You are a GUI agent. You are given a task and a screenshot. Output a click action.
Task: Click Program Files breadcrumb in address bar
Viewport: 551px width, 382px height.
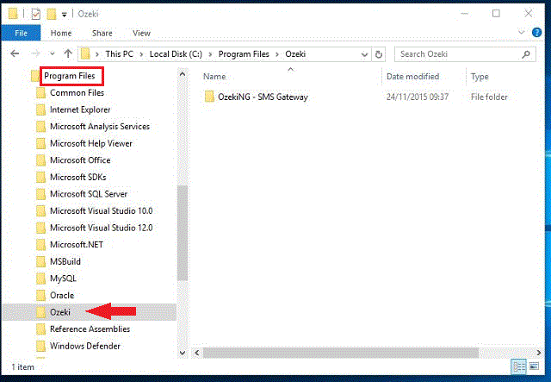coord(244,53)
